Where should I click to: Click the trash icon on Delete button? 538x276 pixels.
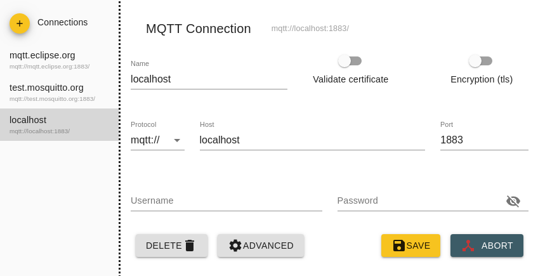click(x=190, y=246)
